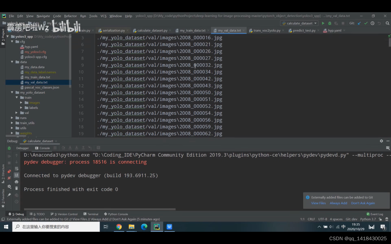391x244 pixels.
Task: Click the stop square in the top toolbar
Action: (x=343, y=23)
